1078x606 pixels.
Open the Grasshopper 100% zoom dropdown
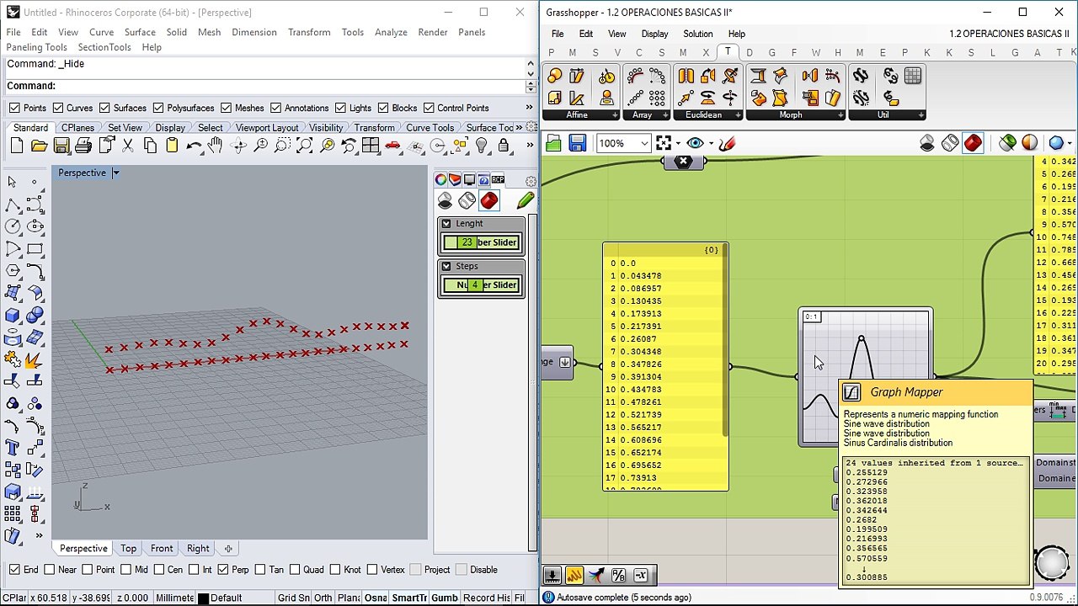(644, 144)
